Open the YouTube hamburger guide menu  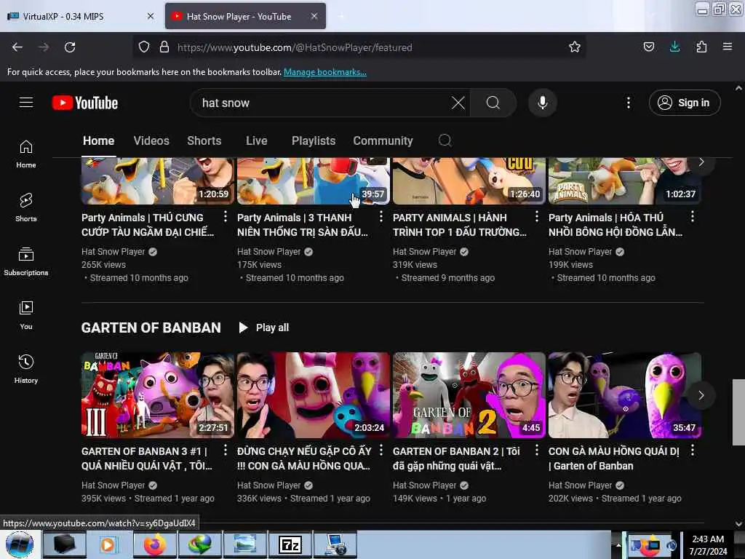pos(26,103)
